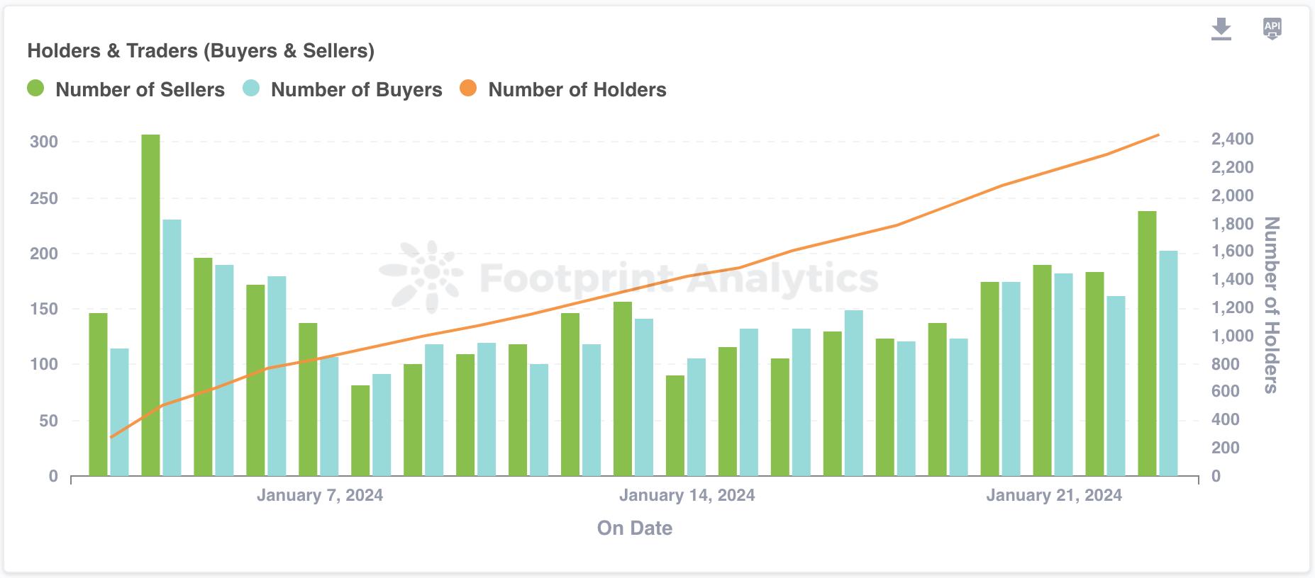Viewport: 1315px width, 578px height.
Task: Click the final green sellers bar
Action: pos(1147,343)
